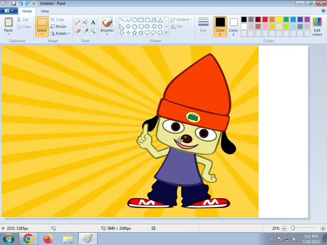Choose the Diamond shape
The height and width of the screenshot is (245, 327).
point(128,26)
